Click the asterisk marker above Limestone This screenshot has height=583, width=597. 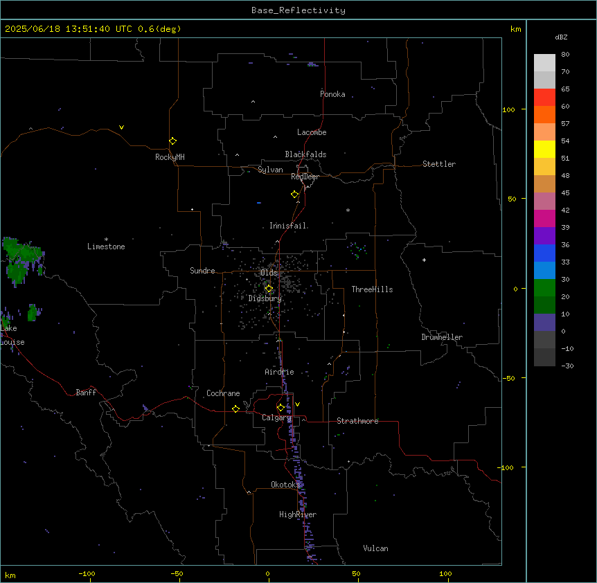coord(106,240)
